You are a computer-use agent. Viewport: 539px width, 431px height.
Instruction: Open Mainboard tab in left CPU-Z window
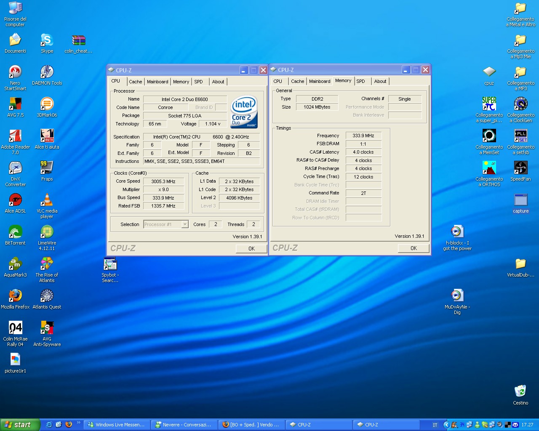click(x=157, y=82)
